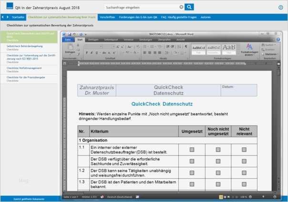This screenshot has width=288, height=202.
Task: Check Nicht relevant for criterion 1.1
Action: [244, 150]
